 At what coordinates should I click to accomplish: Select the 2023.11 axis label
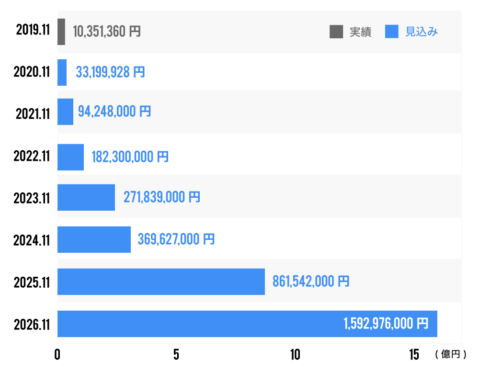pyautogui.click(x=32, y=198)
